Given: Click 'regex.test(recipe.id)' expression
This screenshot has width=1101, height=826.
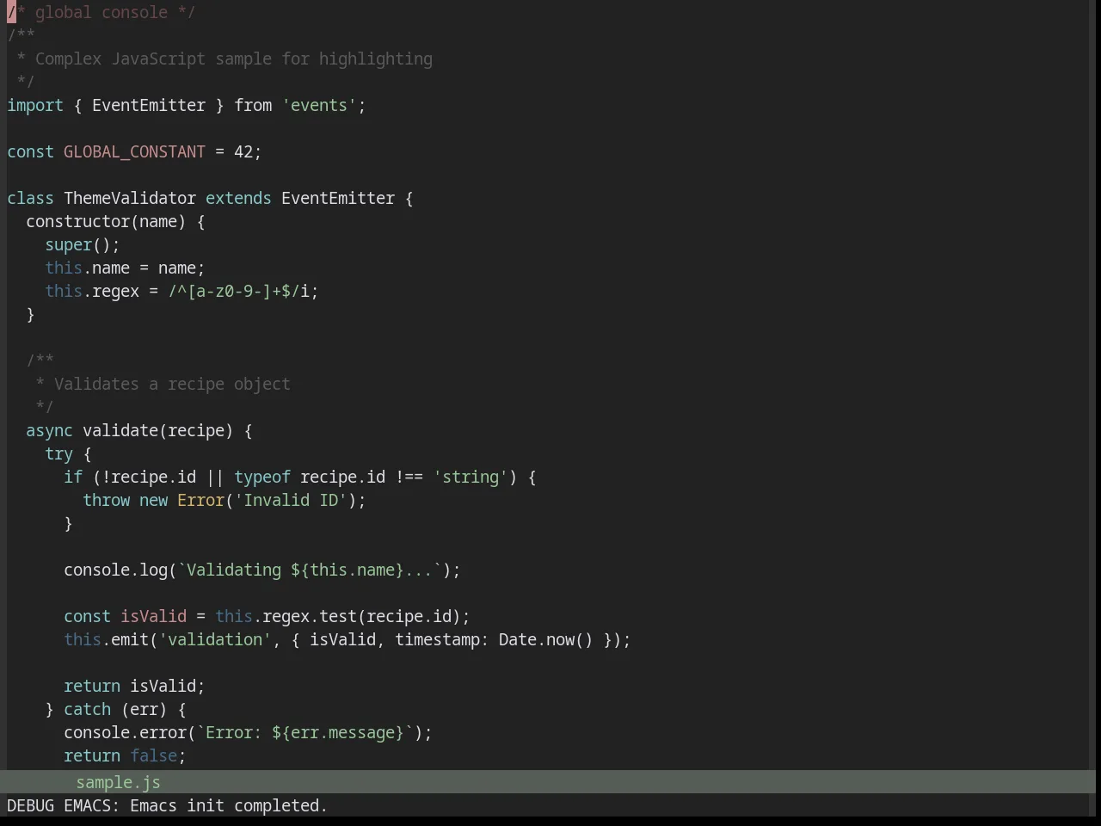Looking at the screenshot, I should (x=361, y=616).
